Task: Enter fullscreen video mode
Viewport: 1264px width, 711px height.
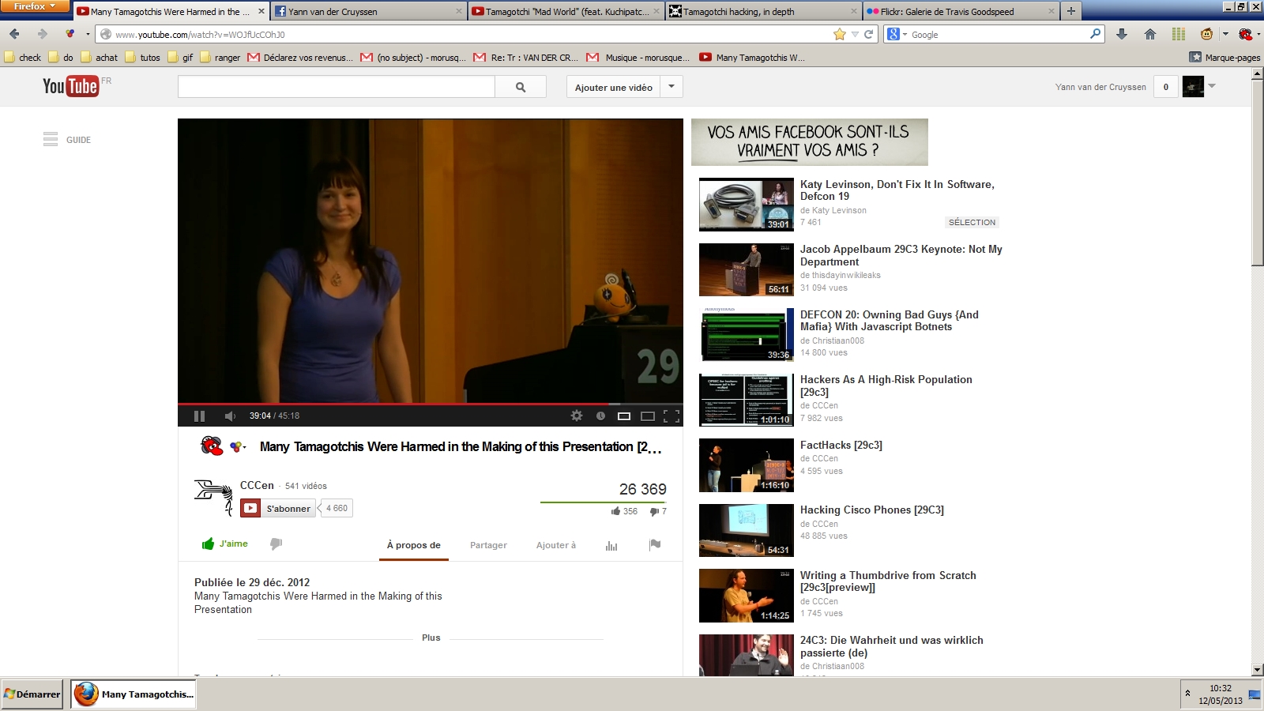Action: pos(671,416)
